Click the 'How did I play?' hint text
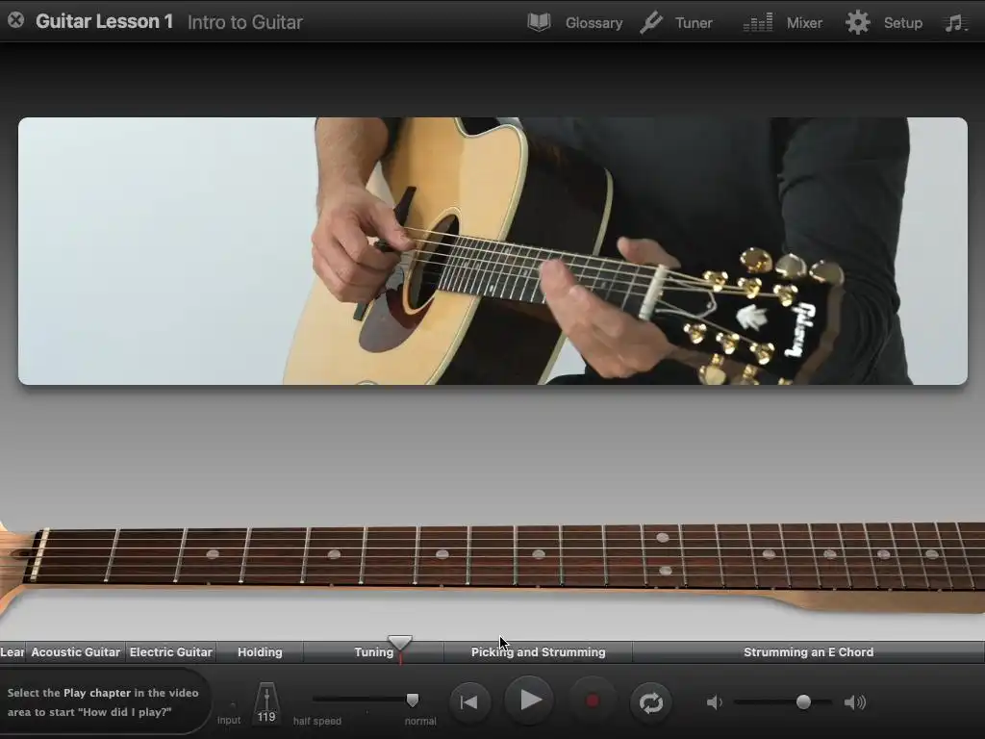Image resolution: width=985 pixels, height=739 pixels. pos(103,701)
